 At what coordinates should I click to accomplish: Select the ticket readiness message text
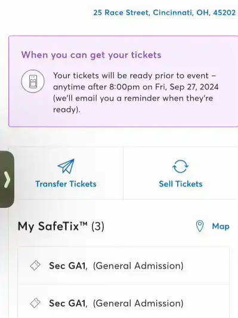136,92
